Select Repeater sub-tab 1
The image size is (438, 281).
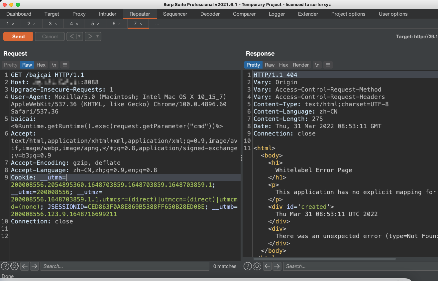(8, 24)
